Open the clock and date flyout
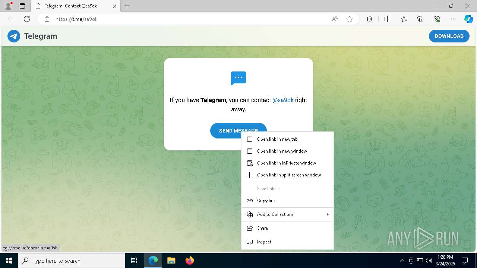This screenshot has width=477, height=268. 445,261
